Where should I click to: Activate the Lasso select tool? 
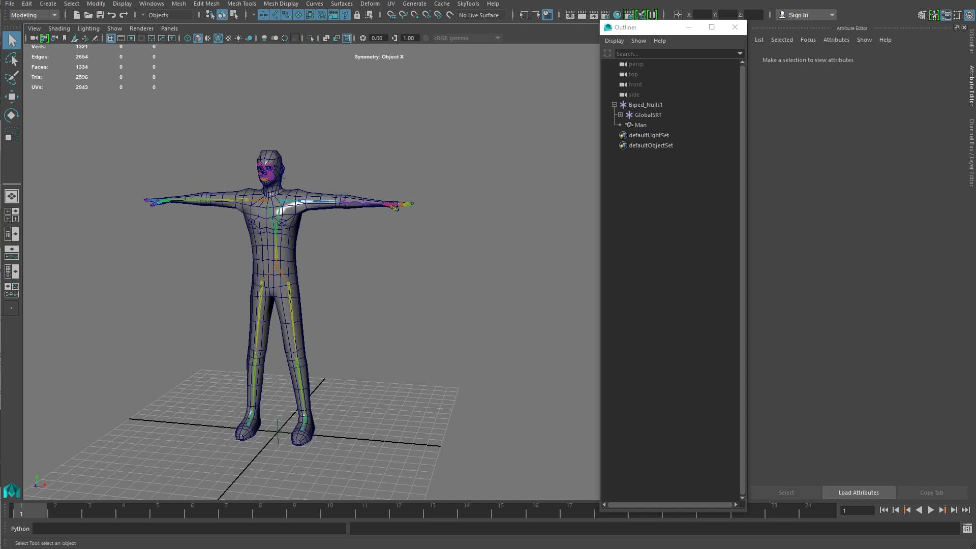(12, 59)
